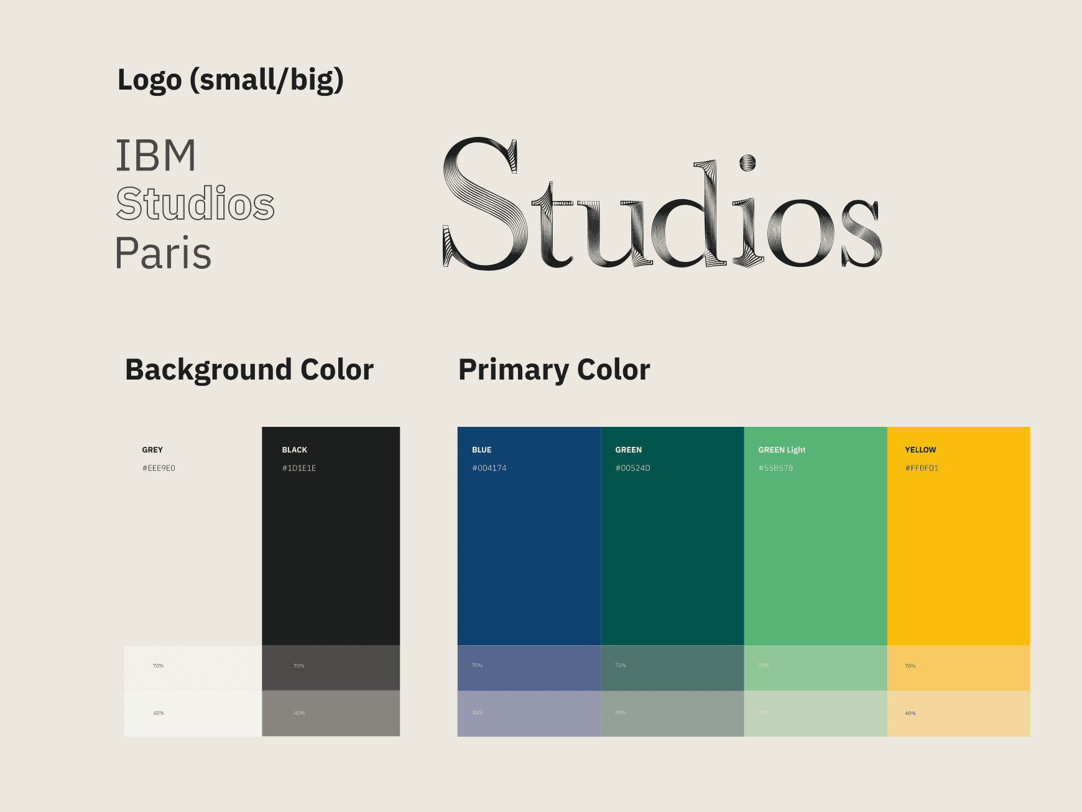Click the "Logo (small/big)" heading

point(231,80)
